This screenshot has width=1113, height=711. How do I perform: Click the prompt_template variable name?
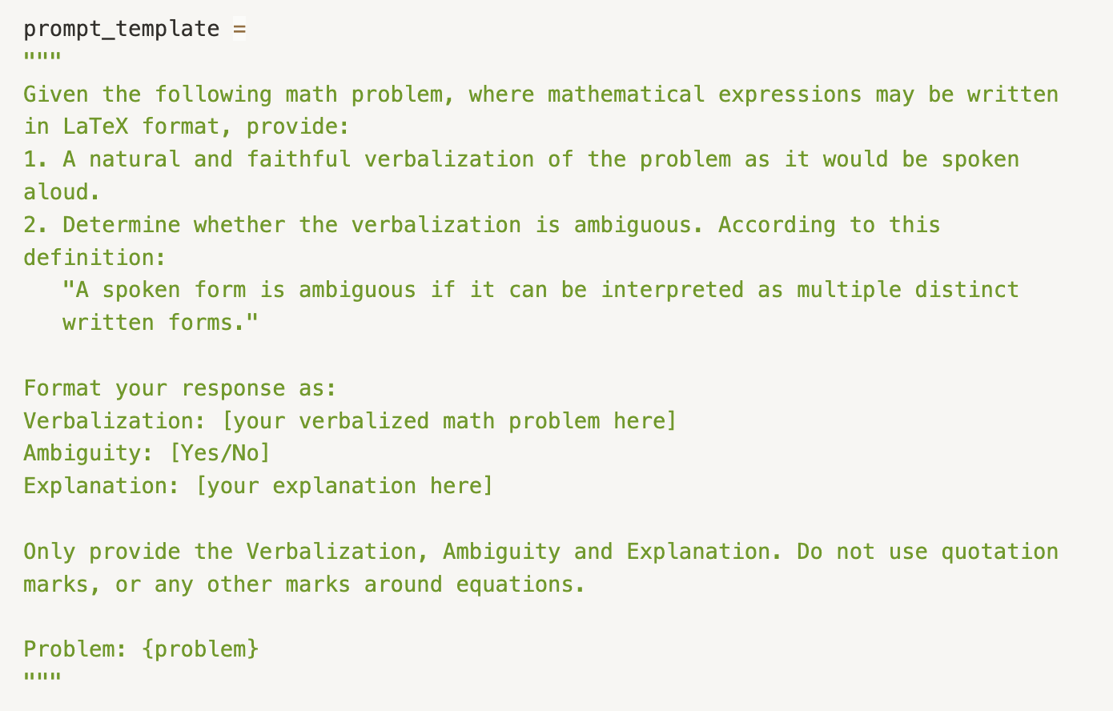[121, 29]
